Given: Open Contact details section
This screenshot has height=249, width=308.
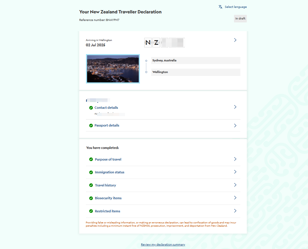Looking at the screenshot, I should [106, 108].
